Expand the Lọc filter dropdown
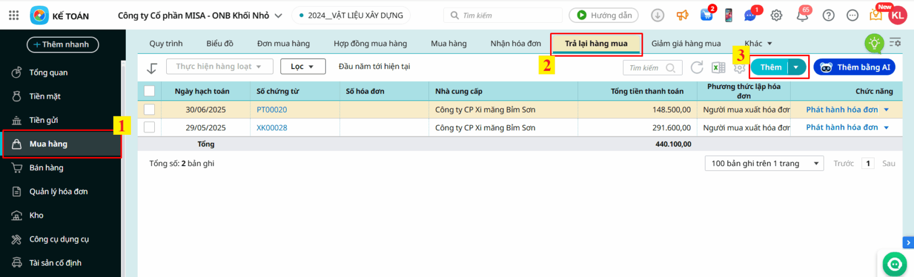The height and width of the screenshot is (277, 914). 303,67
